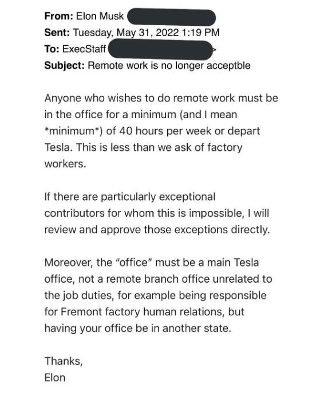Screen dimensions: 324x395
Task: Click the sender name Elon Musk
Action: tap(100, 16)
